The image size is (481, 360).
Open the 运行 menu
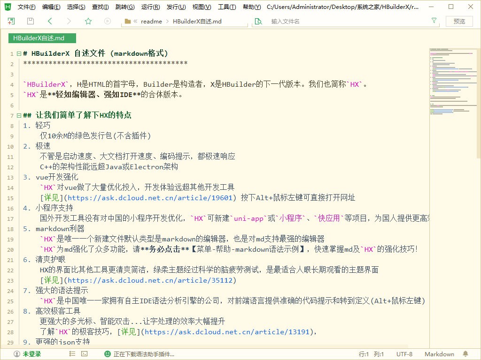pos(149,7)
